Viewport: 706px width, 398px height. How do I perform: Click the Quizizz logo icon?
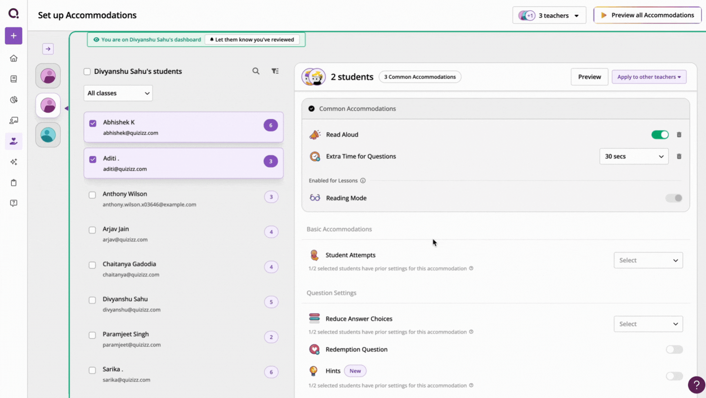coord(13,13)
